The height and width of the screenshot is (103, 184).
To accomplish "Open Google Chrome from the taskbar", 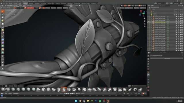I will 80,101.
